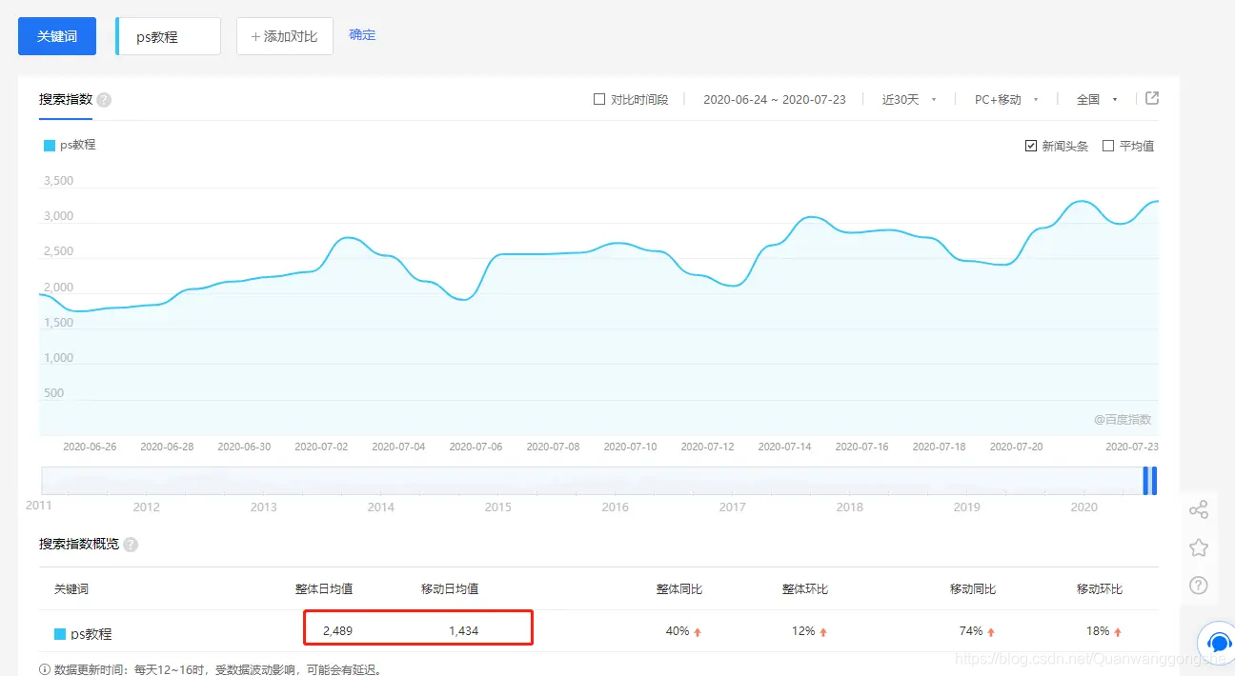Click 2018 on the year timeline
The width and height of the screenshot is (1235, 676).
click(850, 507)
